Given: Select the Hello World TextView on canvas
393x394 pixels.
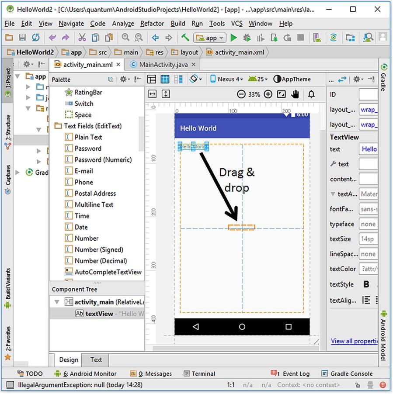Looking at the screenshot, I should coord(194,147).
